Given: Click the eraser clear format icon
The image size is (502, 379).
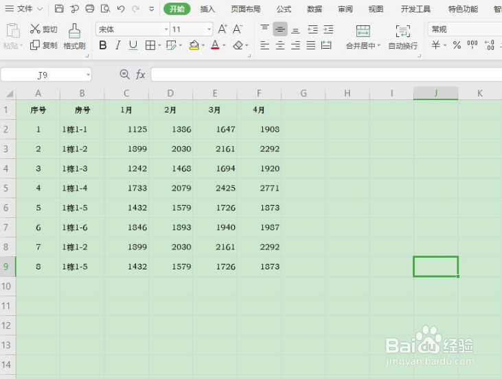Looking at the screenshot, I should tap(238, 45).
